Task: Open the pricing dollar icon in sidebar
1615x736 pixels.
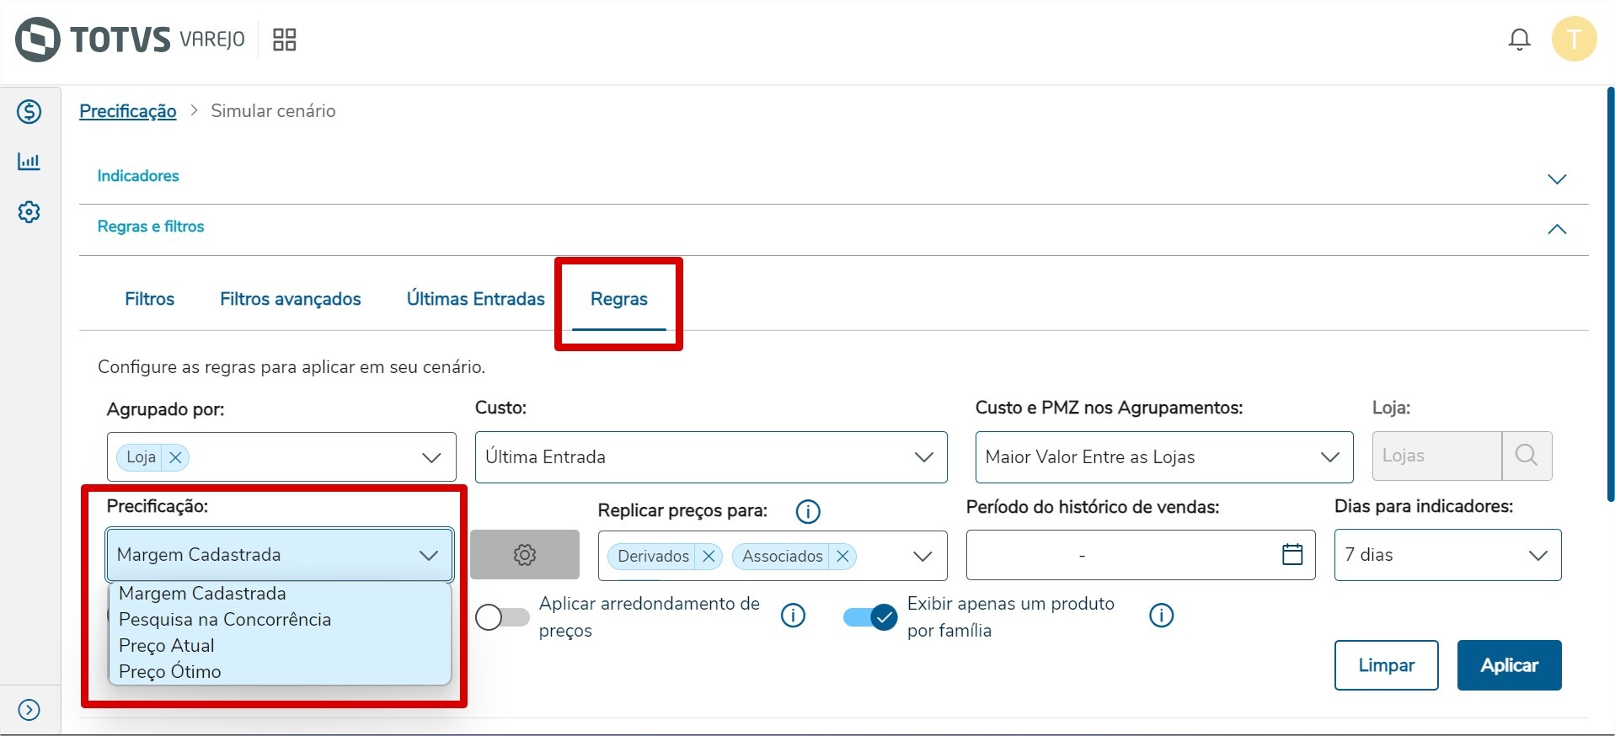Action: (29, 112)
